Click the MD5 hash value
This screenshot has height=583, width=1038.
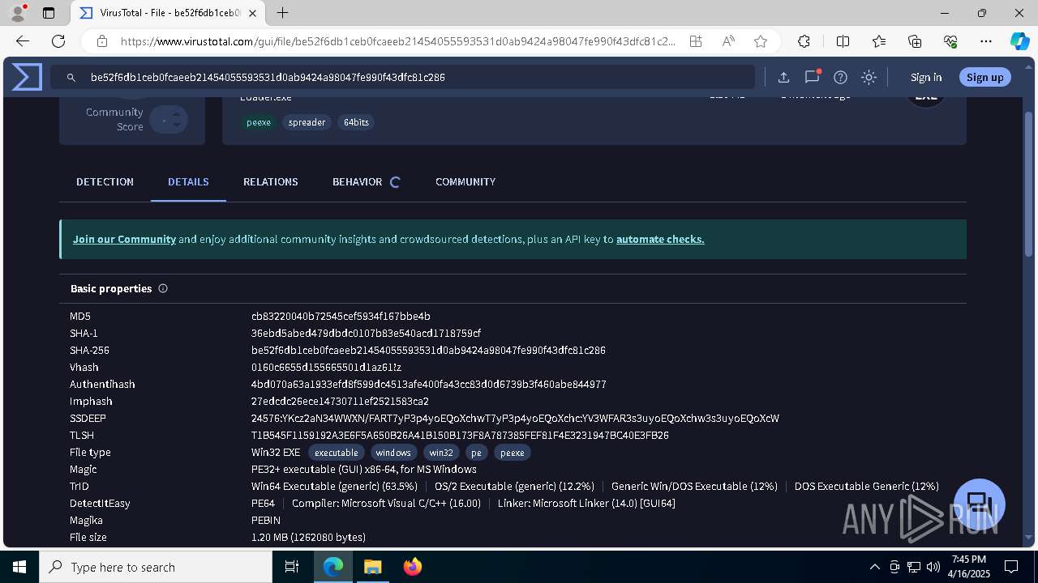tap(341, 317)
